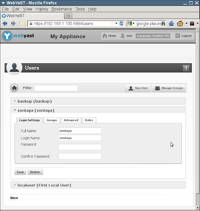This screenshot has width=200, height=211.
Task: Open the History menu
Action: click(42, 9)
